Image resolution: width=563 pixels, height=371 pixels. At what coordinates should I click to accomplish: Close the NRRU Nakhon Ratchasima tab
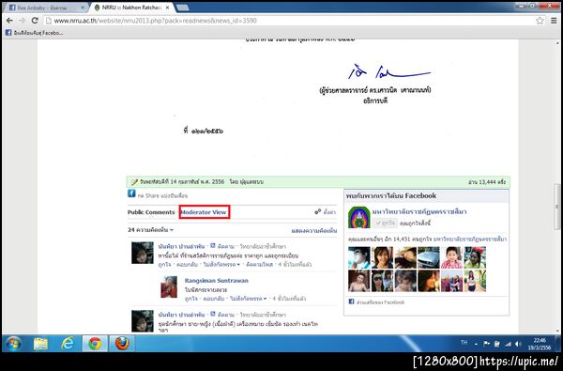pos(167,8)
